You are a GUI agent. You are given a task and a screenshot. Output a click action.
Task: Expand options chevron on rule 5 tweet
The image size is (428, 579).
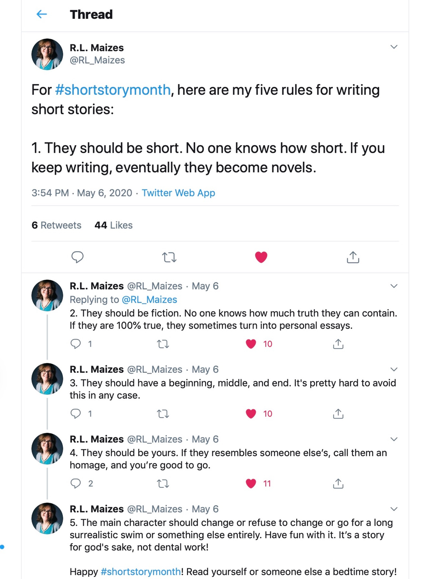point(394,509)
